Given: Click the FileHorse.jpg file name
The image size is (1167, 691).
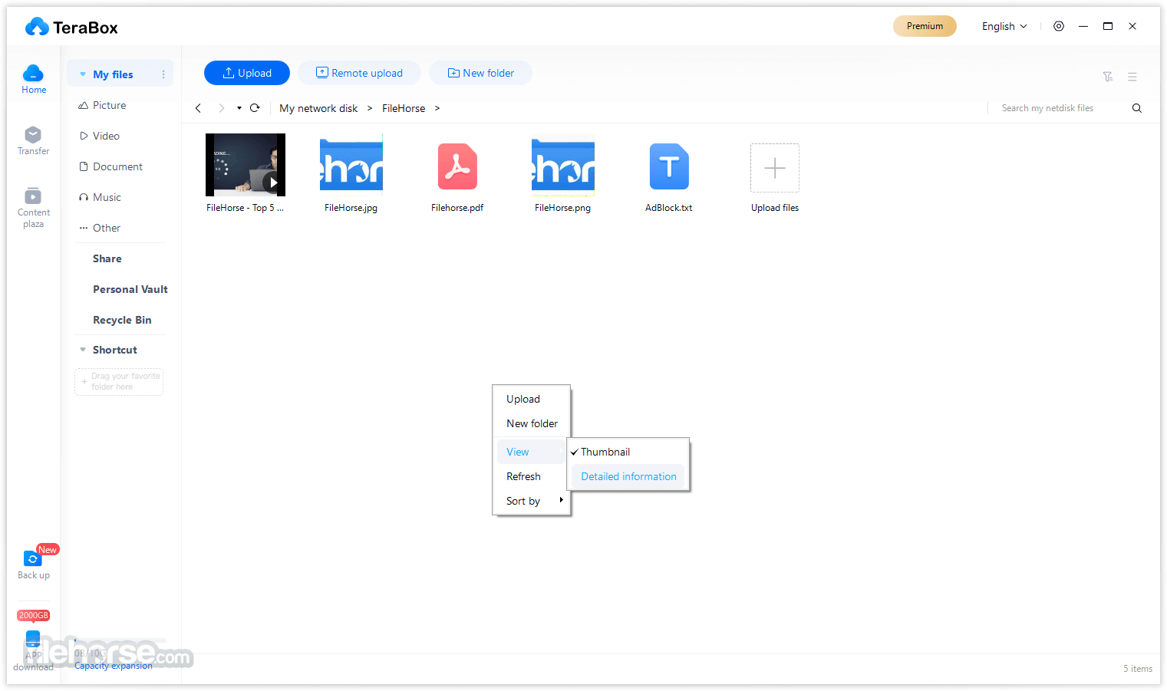Looking at the screenshot, I should coord(351,208).
